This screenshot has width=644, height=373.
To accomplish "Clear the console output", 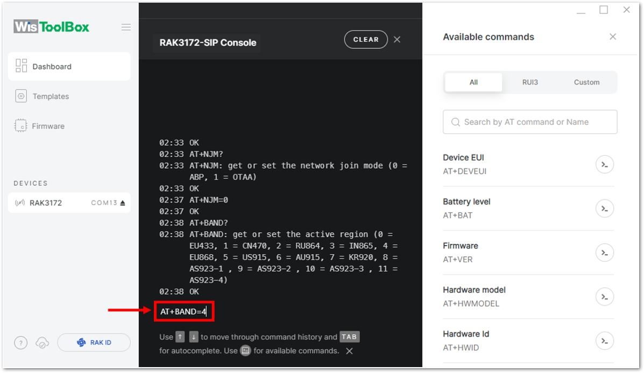I will pyautogui.click(x=365, y=39).
